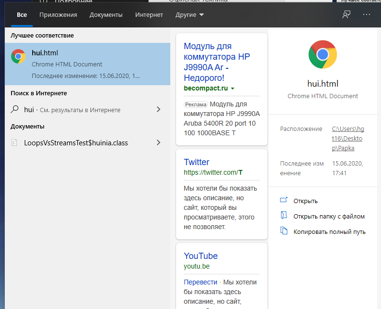The image size is (381, 309).
Task: Open the Twitter result title
Action: pos(196,162)
